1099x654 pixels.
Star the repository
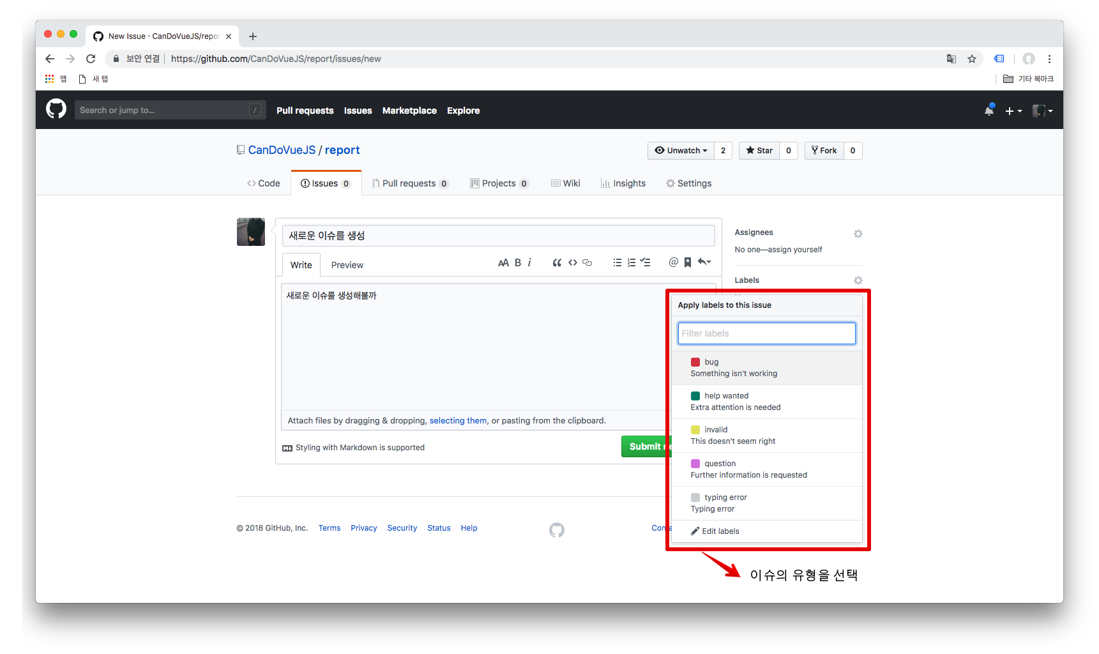pos(759,151)
